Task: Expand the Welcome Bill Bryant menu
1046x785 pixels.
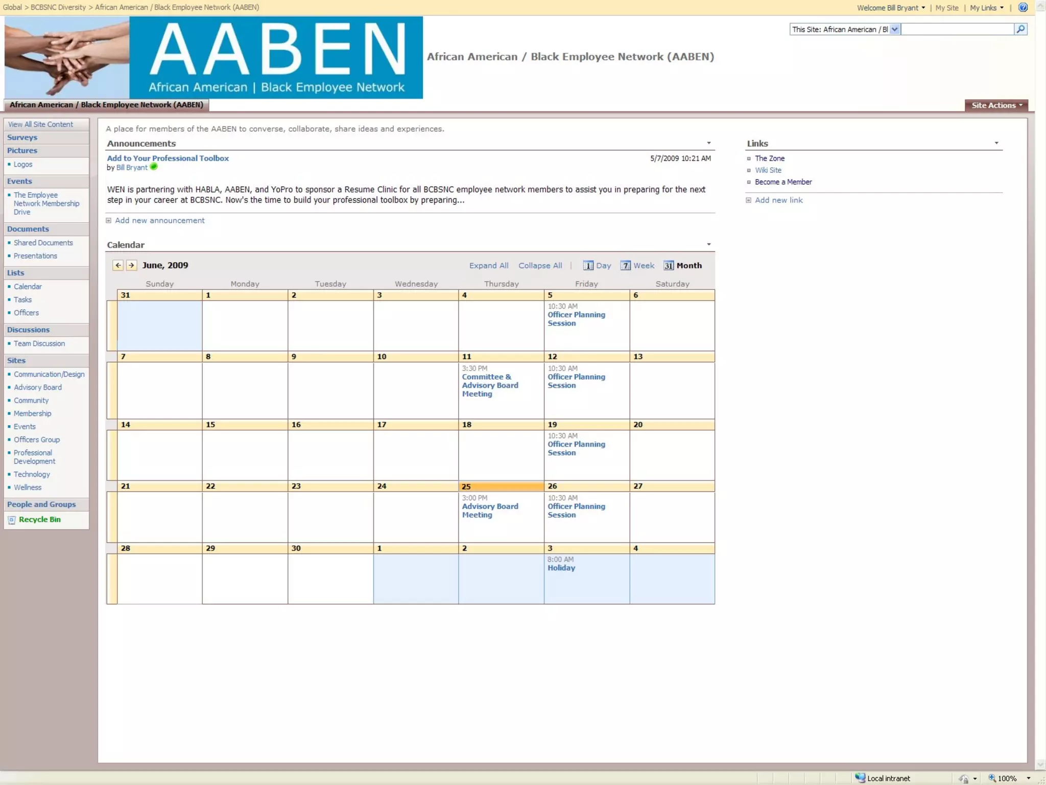Action: tap(891, 8)
